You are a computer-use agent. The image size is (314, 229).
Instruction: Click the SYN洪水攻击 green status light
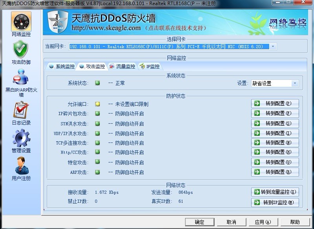point(97,123)
